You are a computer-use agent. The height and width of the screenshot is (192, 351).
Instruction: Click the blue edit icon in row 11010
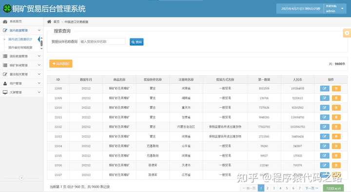coord(325,108)
